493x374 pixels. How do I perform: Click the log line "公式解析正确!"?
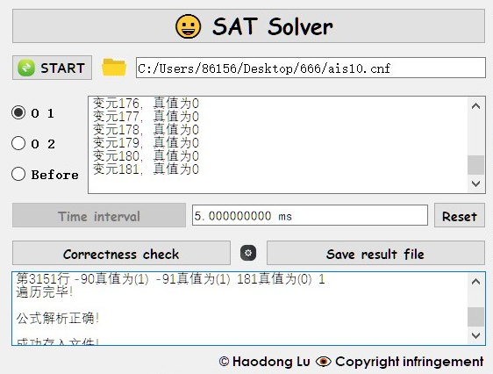pos(58,319)
